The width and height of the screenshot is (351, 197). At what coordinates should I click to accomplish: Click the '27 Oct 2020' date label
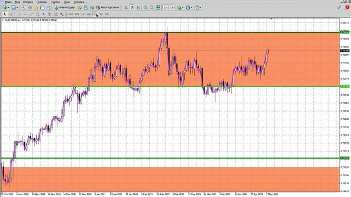[7, 194]
